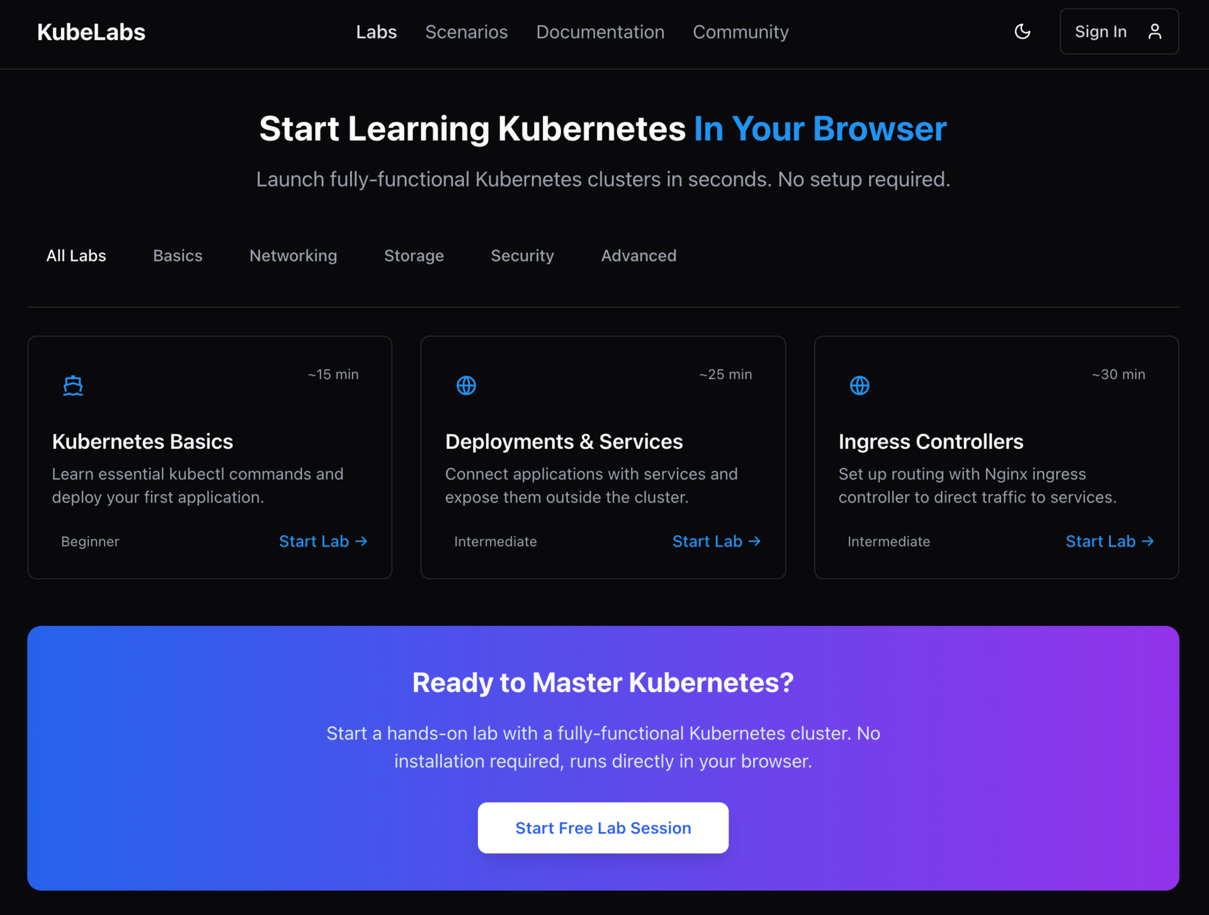Filter labs by Networking tab
Screen dimensions: 1209x915
coord(293,256)
